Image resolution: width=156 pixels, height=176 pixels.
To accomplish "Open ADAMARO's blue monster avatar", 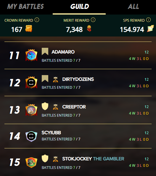I will [31, 55].
